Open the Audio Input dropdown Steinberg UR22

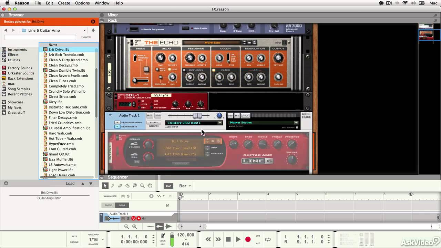194,123
